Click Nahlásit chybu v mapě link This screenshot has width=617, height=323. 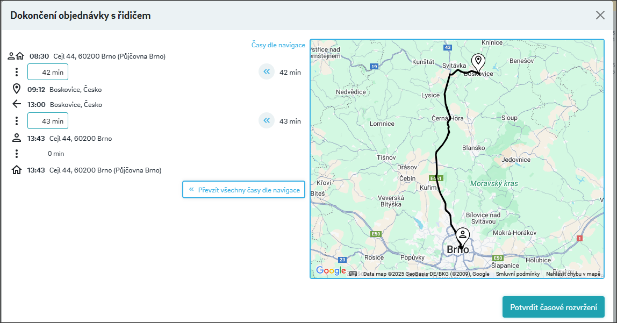[573, 274]
